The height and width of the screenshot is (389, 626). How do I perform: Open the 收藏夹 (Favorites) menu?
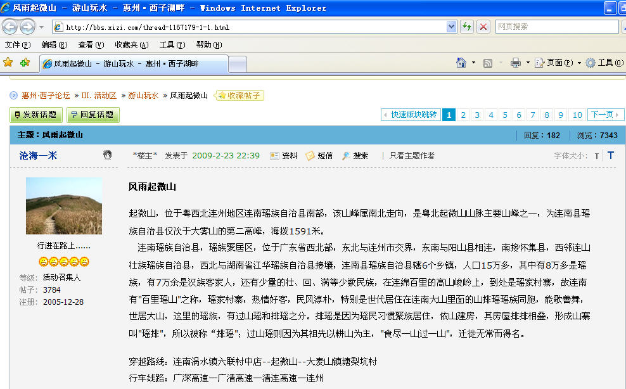[x=131, y=45]
